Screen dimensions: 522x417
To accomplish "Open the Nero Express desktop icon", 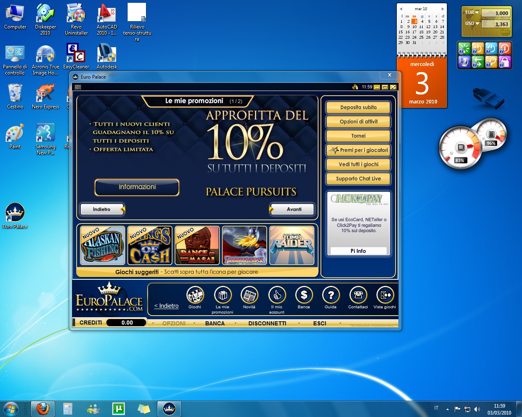I will (x=45, y=96).
